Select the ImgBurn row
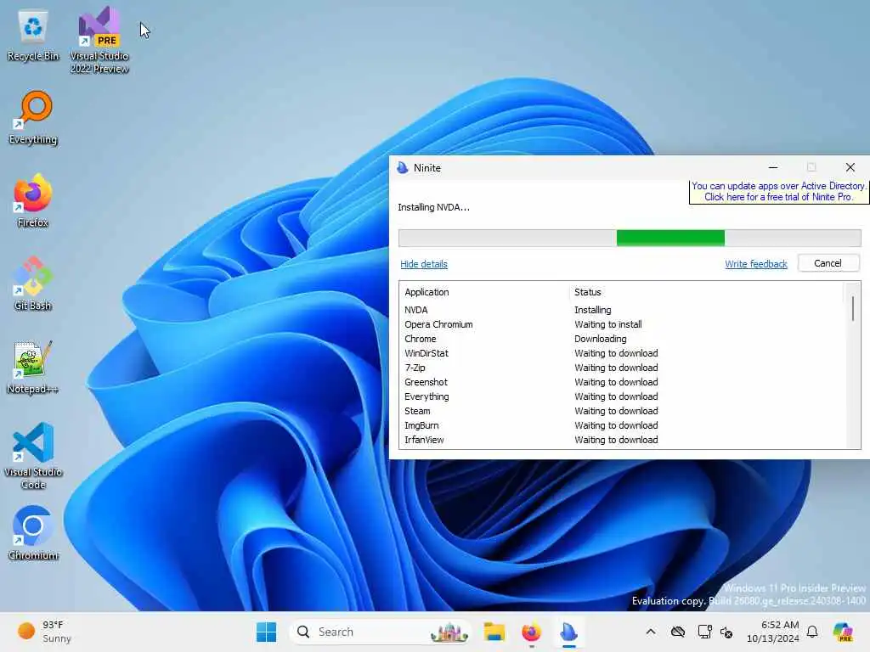 (x=623, y=425)
